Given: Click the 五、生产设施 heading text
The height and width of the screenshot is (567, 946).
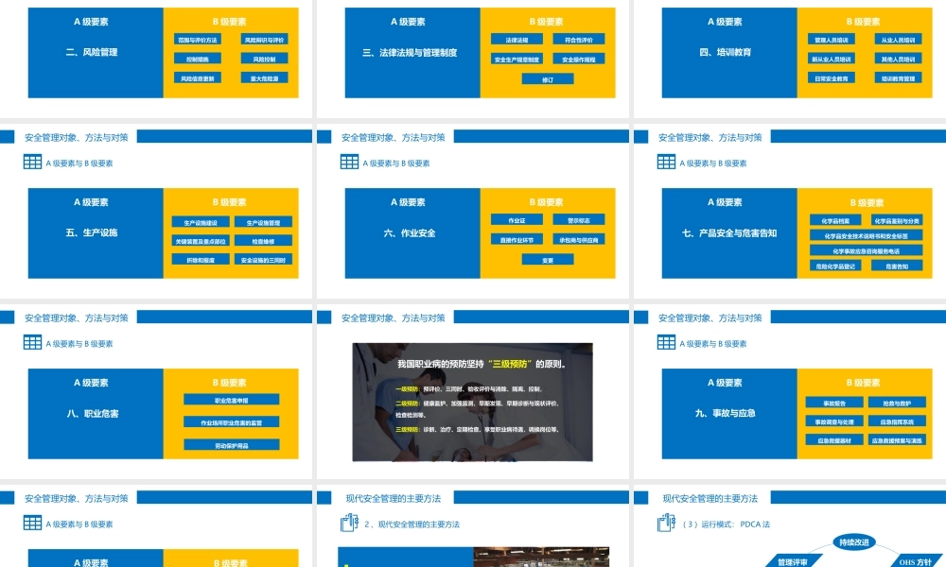Looking at the screenshot, I should coord(92,232).
